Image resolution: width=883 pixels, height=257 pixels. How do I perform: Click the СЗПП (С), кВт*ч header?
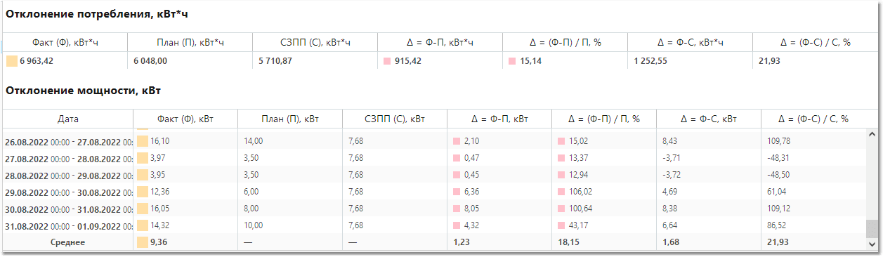click(315, 42)
